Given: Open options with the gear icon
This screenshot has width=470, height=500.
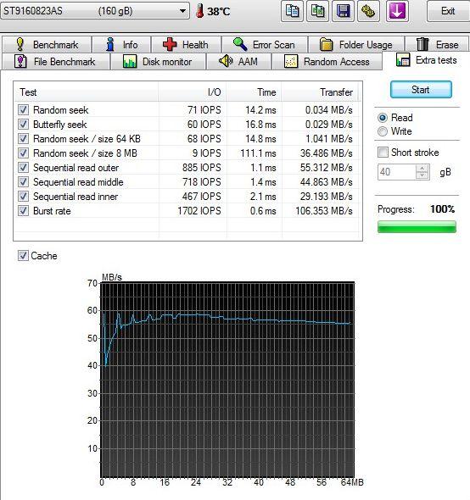Looking at the screenshot, I should tap(368, 11).
